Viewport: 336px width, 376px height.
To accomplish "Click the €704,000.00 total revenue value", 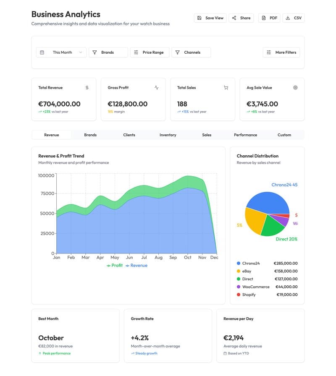I will click(x=59, y=104).
